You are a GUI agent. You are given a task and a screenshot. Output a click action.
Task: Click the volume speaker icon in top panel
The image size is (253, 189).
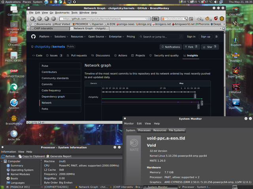pos(216,2)
